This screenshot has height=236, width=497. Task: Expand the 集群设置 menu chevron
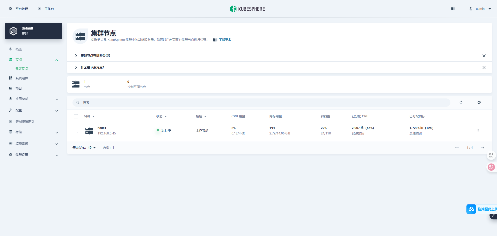57,155
